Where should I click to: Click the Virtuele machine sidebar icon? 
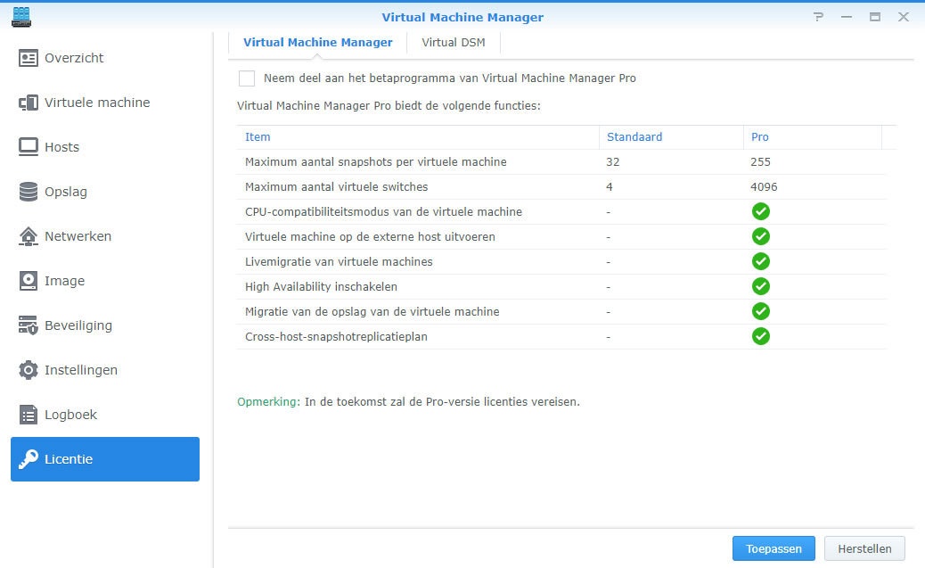pos(29,103)
